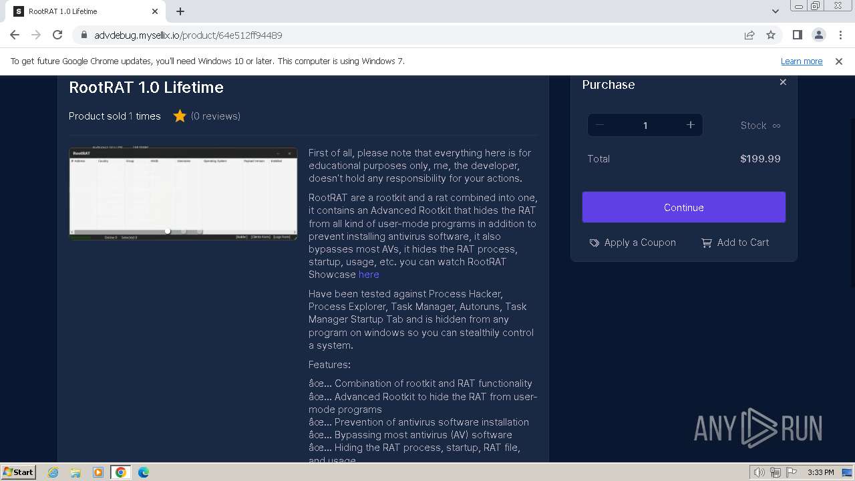This screenshot has height=481, width=855.
Task: Add to Cart button
Action: point(735,243)
